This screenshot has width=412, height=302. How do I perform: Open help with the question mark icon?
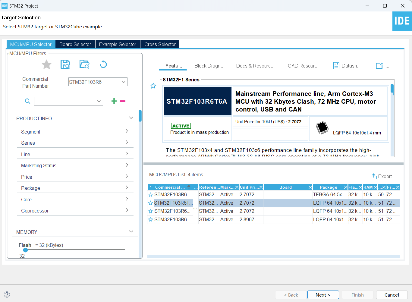[7, 294]
